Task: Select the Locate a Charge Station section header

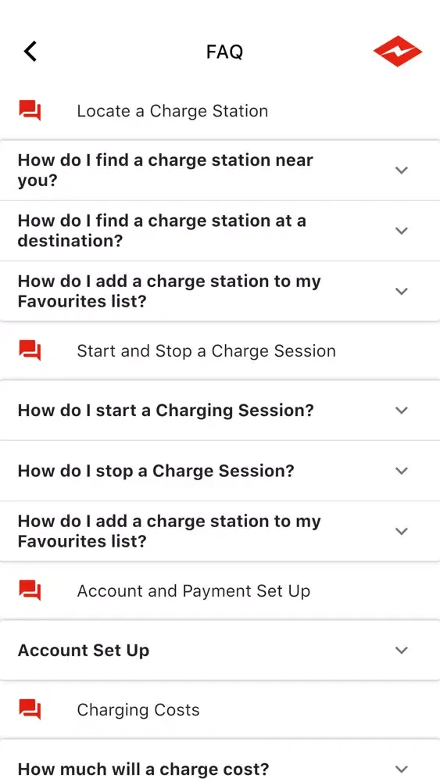Action: (173, 111)
